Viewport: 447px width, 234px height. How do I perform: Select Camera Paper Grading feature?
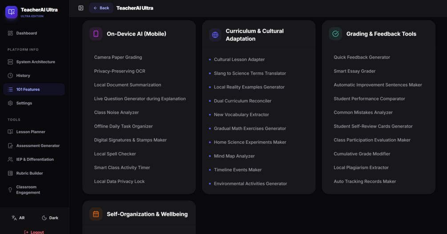[x=118, y=57]
